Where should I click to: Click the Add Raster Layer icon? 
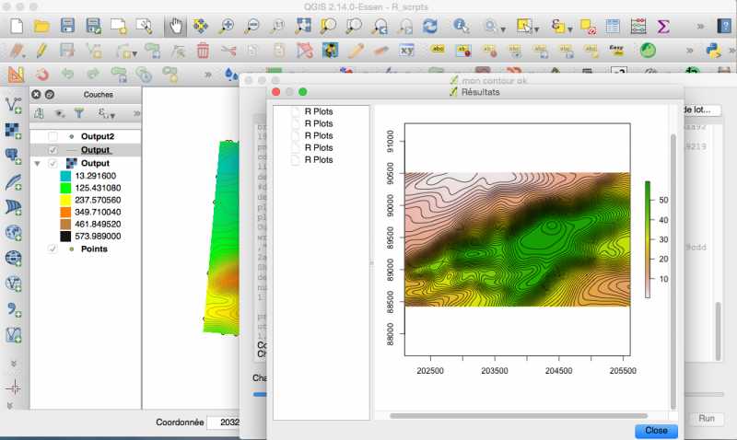[14, 130]
